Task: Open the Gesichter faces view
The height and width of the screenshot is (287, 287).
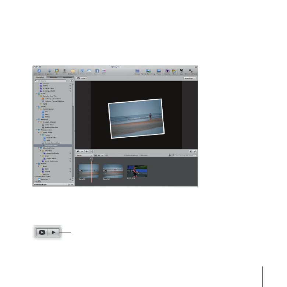Action: tap(167, 71)
